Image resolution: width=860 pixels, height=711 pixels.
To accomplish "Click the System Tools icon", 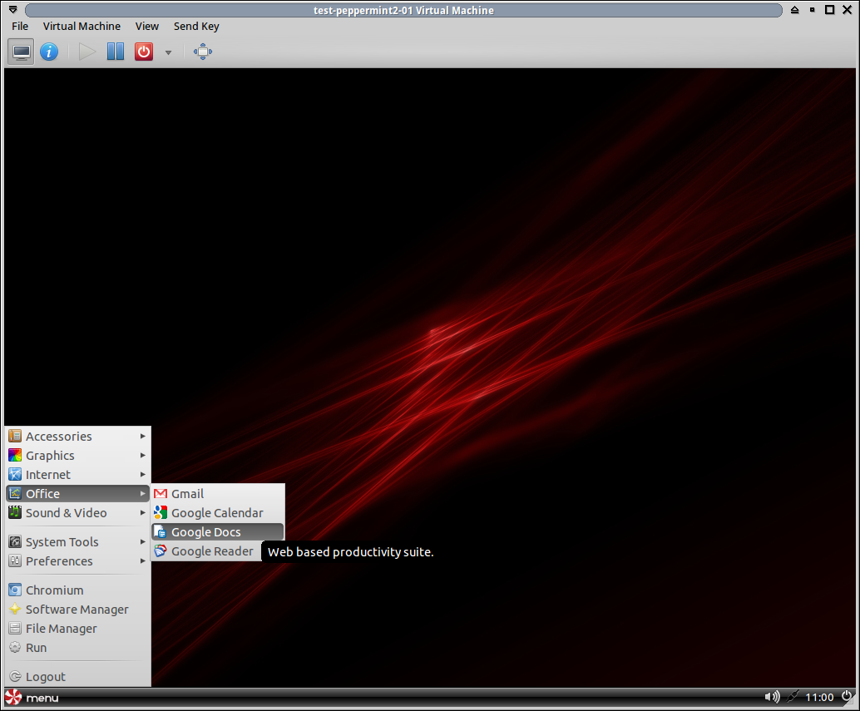I will point(15,542).
